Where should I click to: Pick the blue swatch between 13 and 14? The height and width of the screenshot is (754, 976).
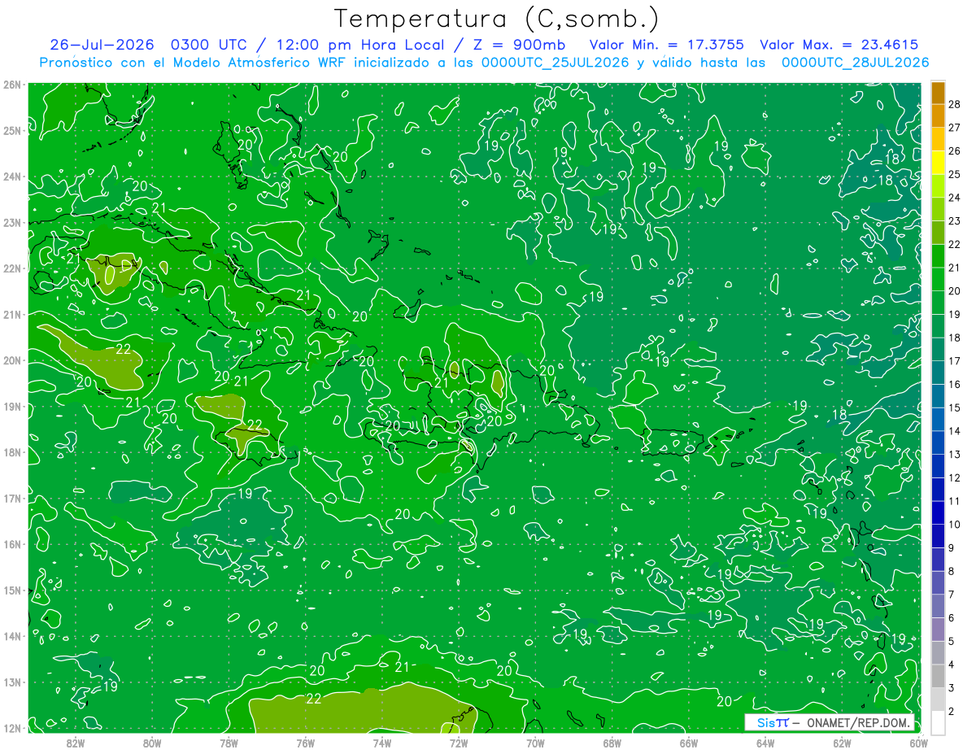point(938,442)
